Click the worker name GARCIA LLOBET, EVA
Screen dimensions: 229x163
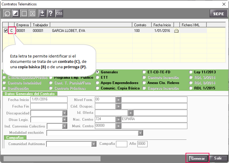tap(68, 31)
